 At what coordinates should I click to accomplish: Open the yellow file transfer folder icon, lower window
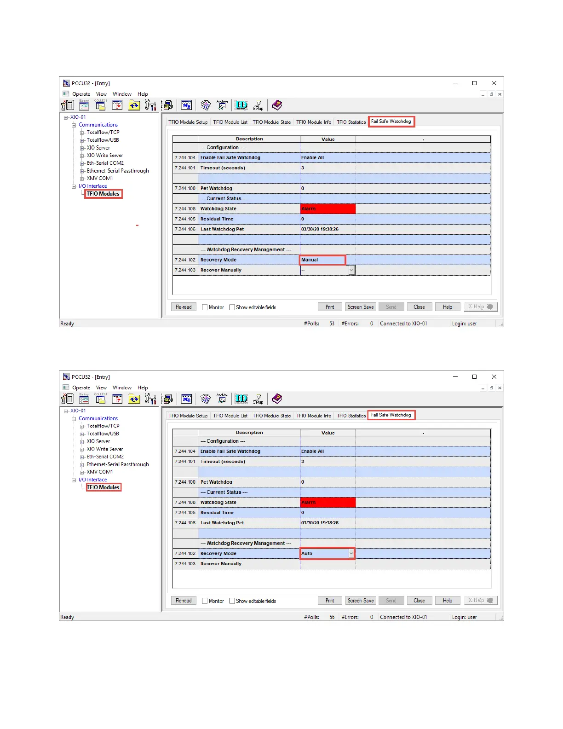coord(134,399)
